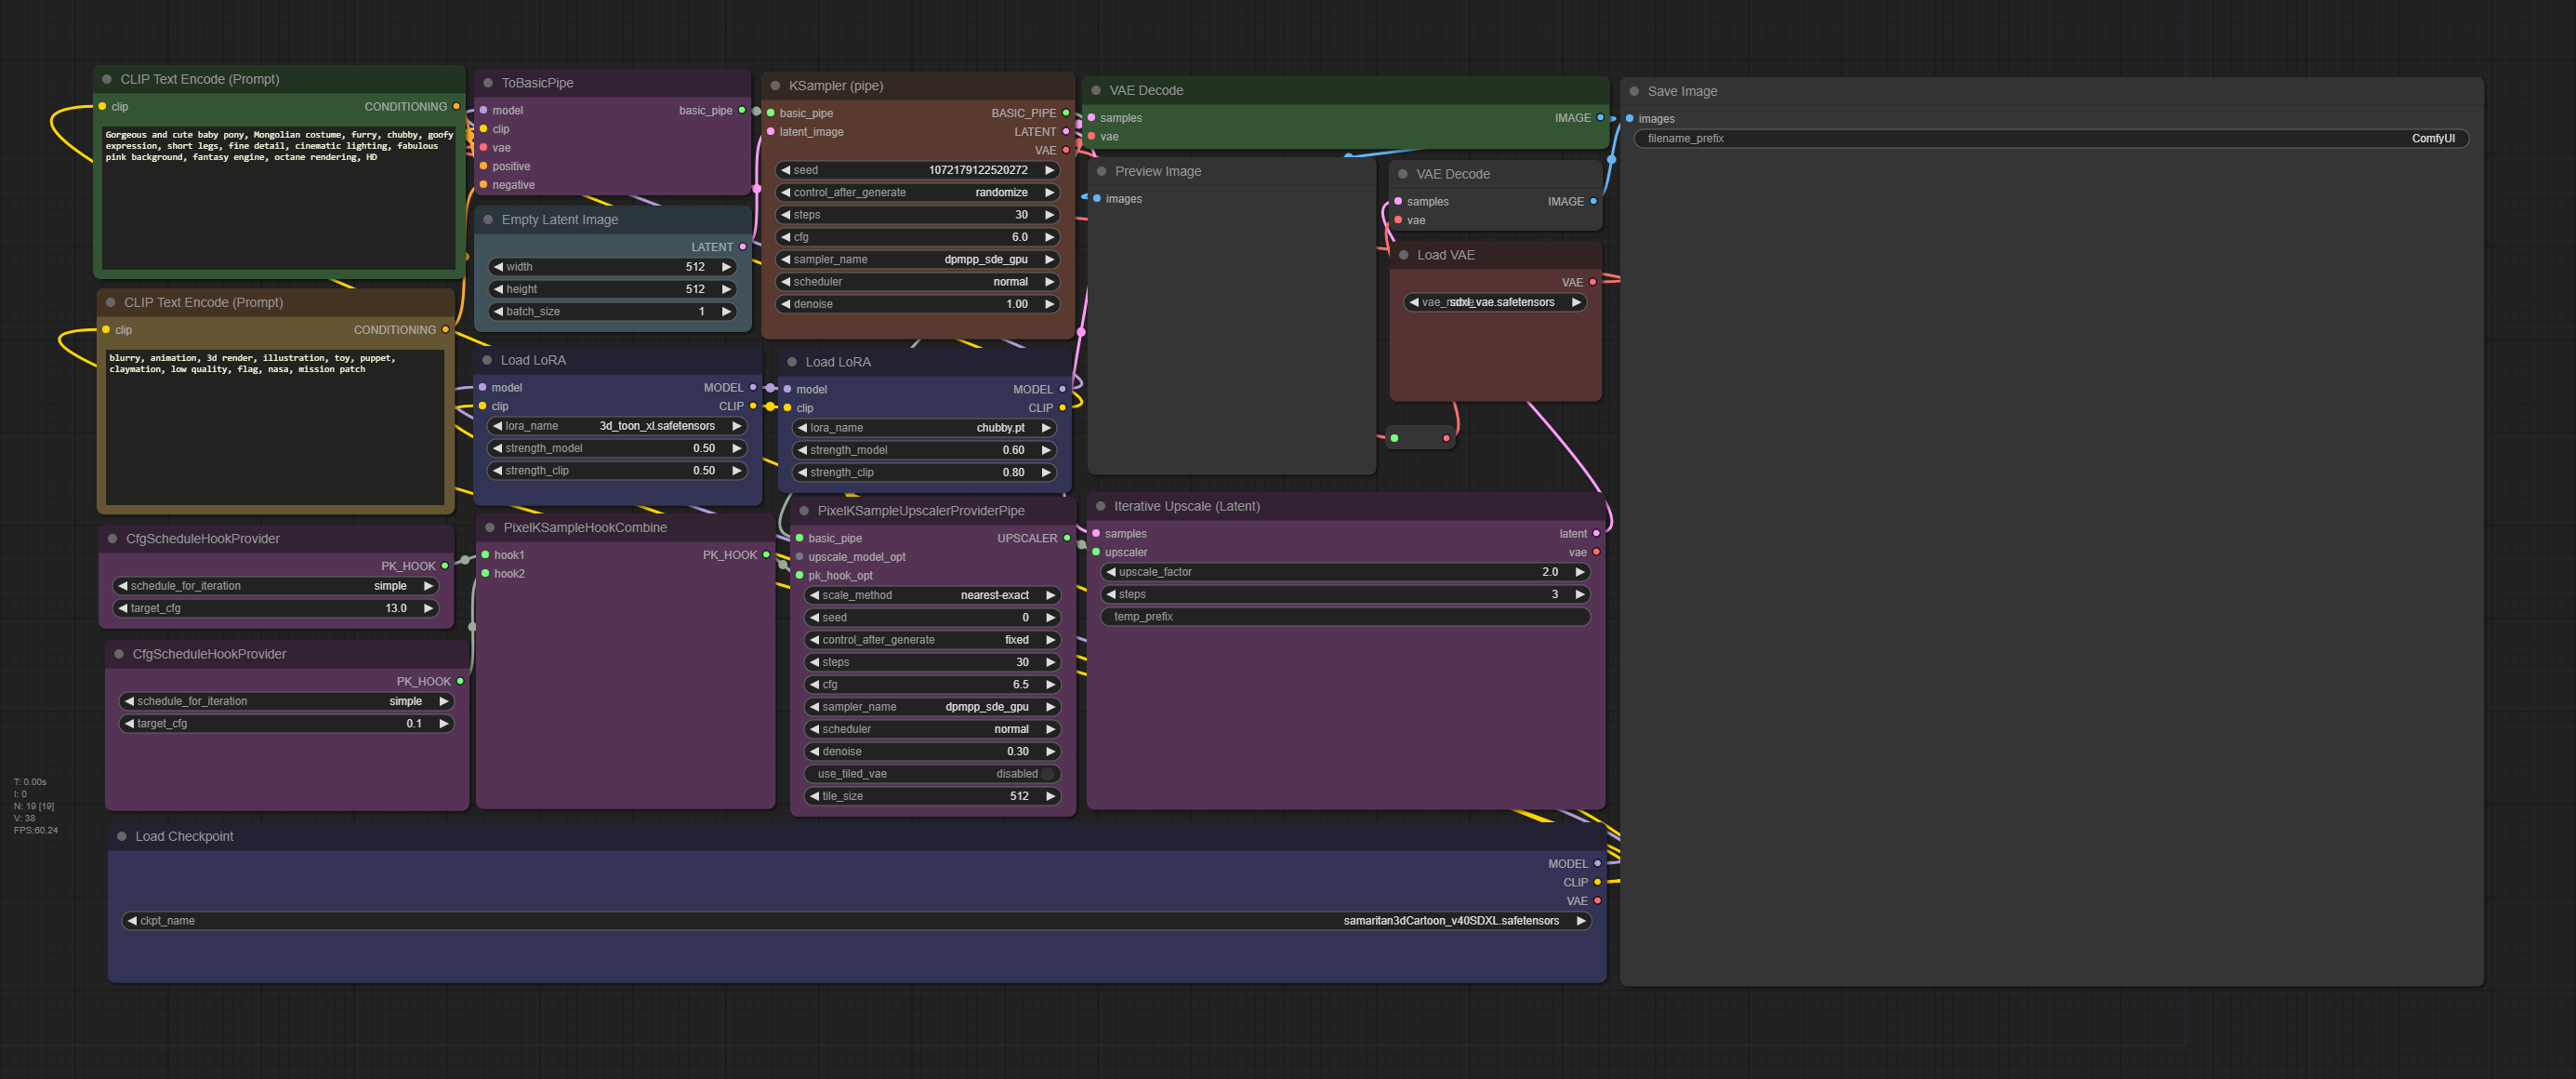This screenshot has height=1079, width=2576.
Task: Collapse the PixelKSampleHookCombine node dot
Action: click(490, 527)
